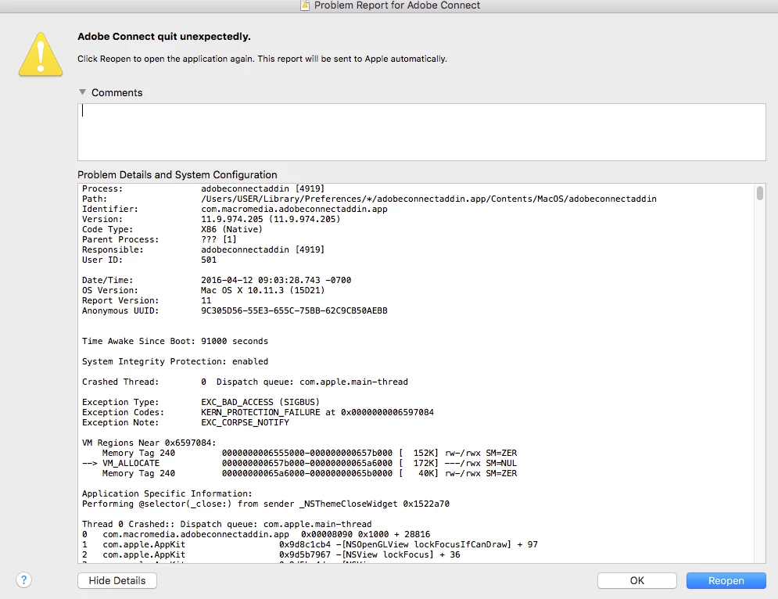
Task: Click Parent Process '??? [1]'
Action: pos(219,239)
